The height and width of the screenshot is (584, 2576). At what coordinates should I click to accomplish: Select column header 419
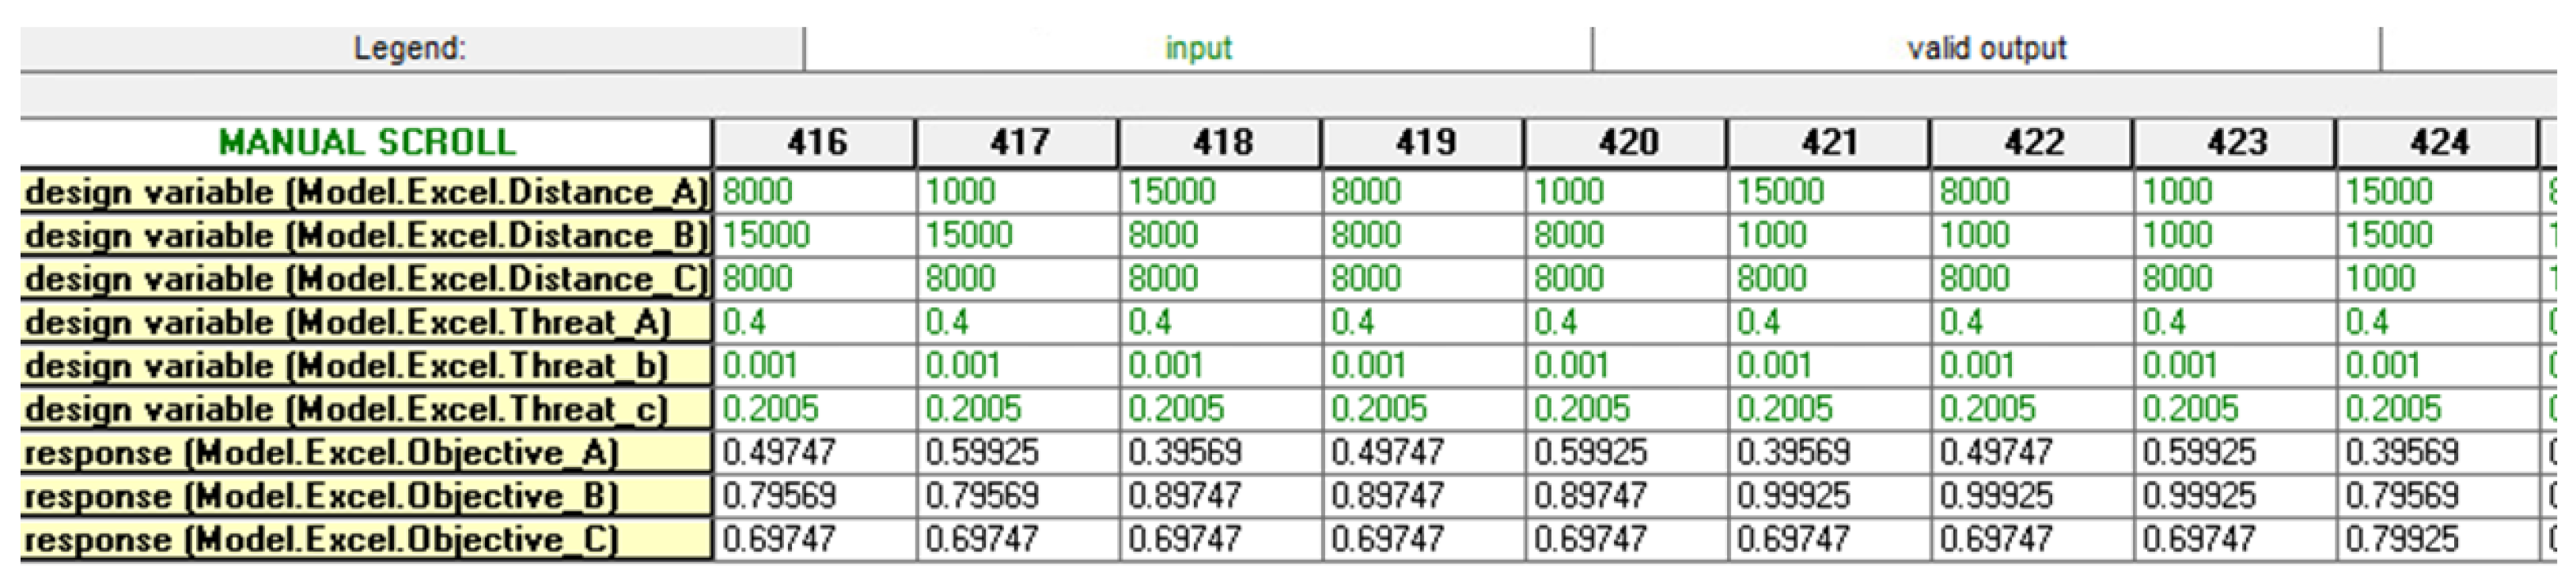pos(1424,141)
